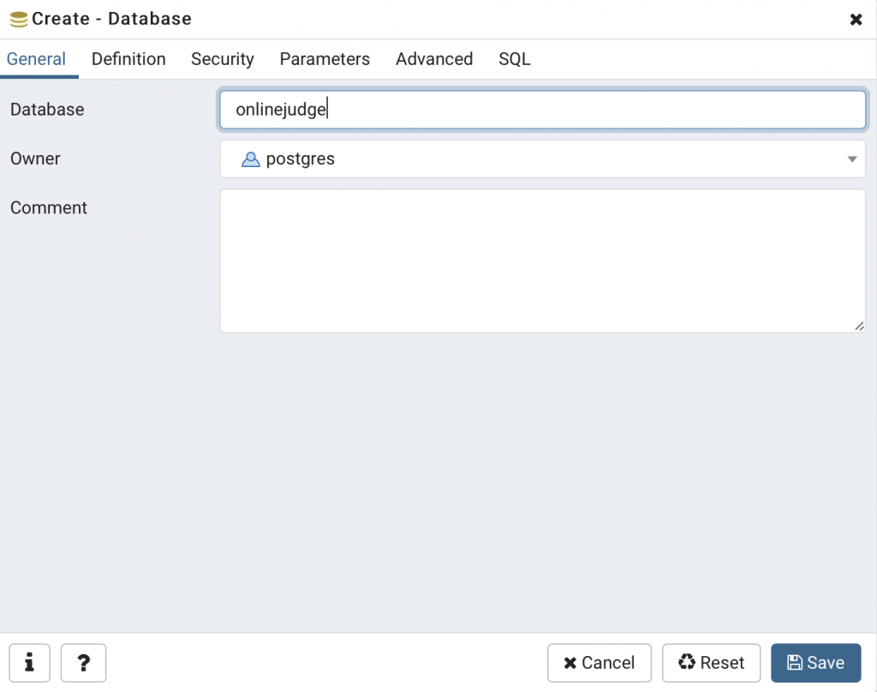Click inside the Comment text area
877x692 pixels.
click(542, 260)
